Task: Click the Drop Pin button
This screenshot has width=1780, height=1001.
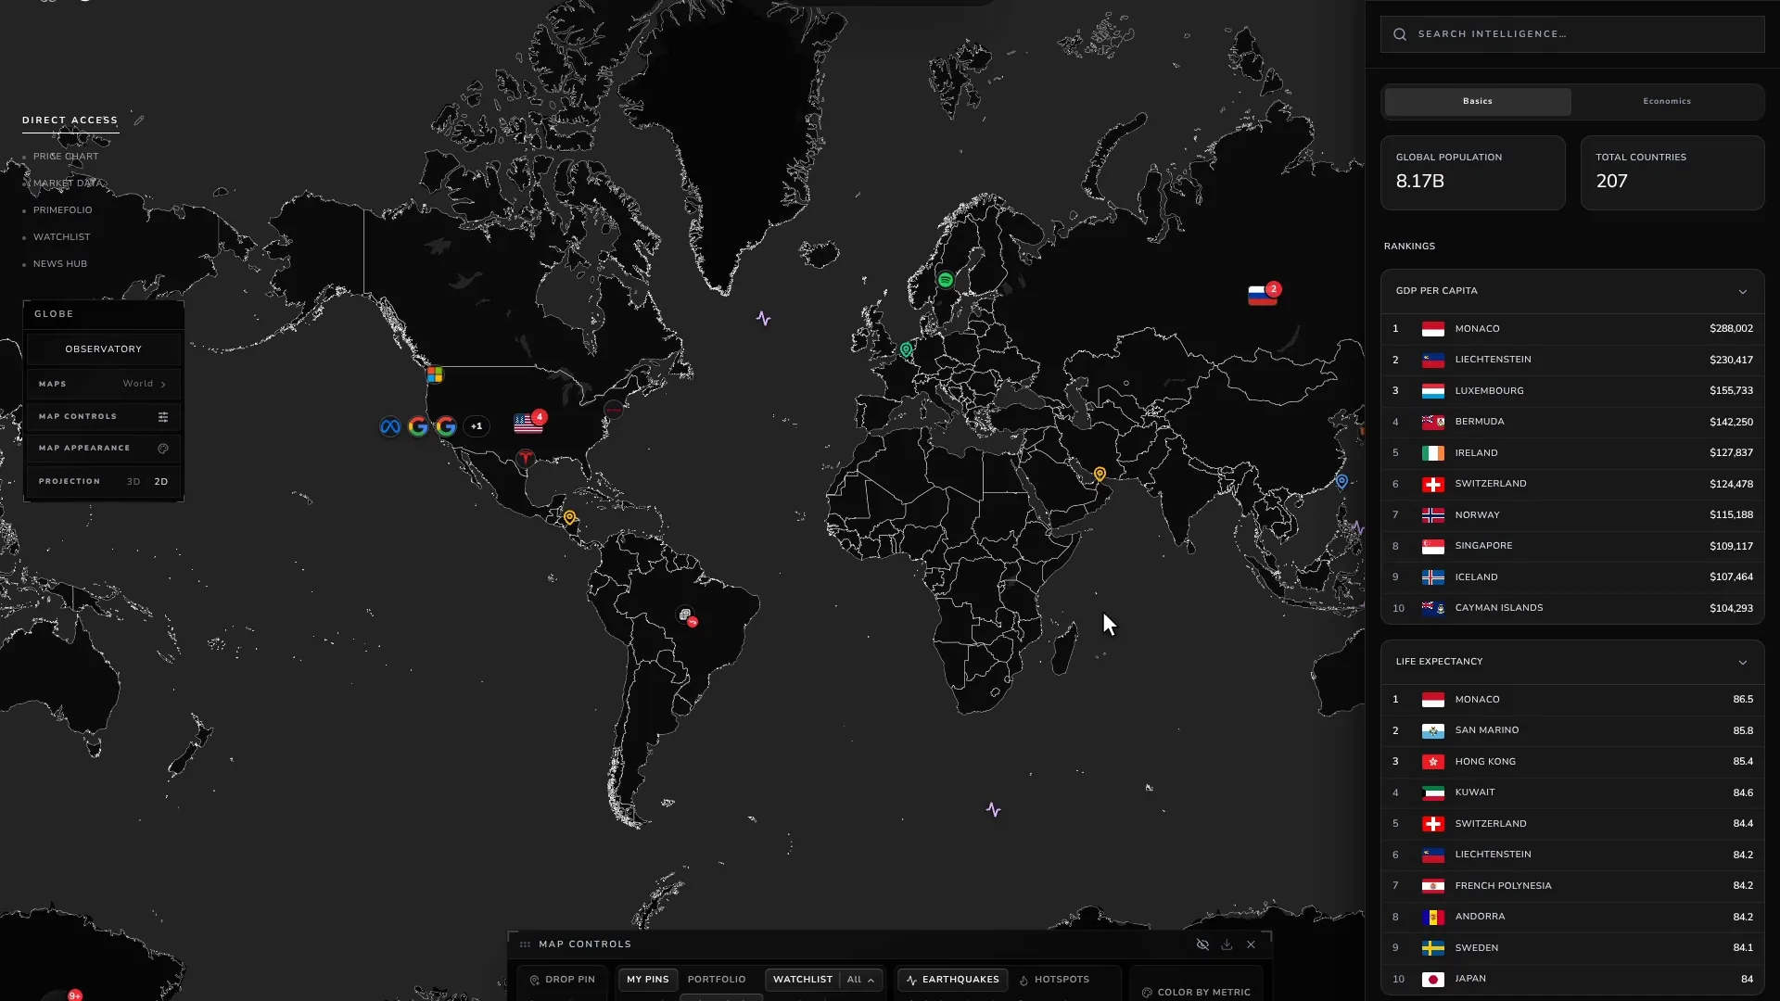Action: click(x=562, y=980)
